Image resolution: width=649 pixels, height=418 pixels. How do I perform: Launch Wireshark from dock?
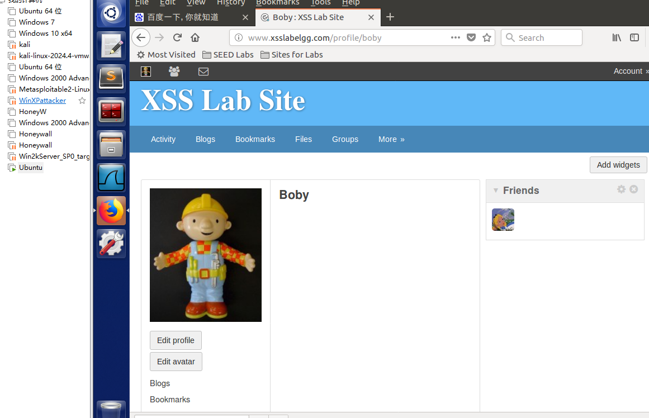pyautogui.click(x=111, y=178)
